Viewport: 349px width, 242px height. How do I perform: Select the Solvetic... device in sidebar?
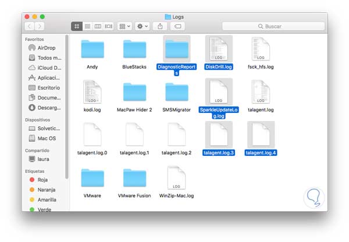point(44,129)
